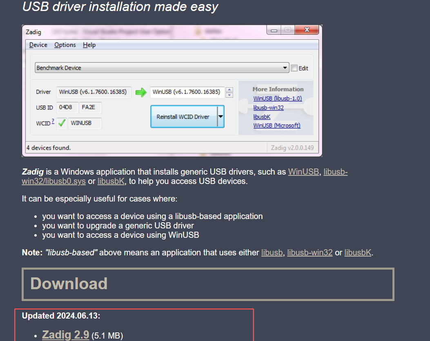Click the 'More Information' heading in Zadig

[278, 89]
